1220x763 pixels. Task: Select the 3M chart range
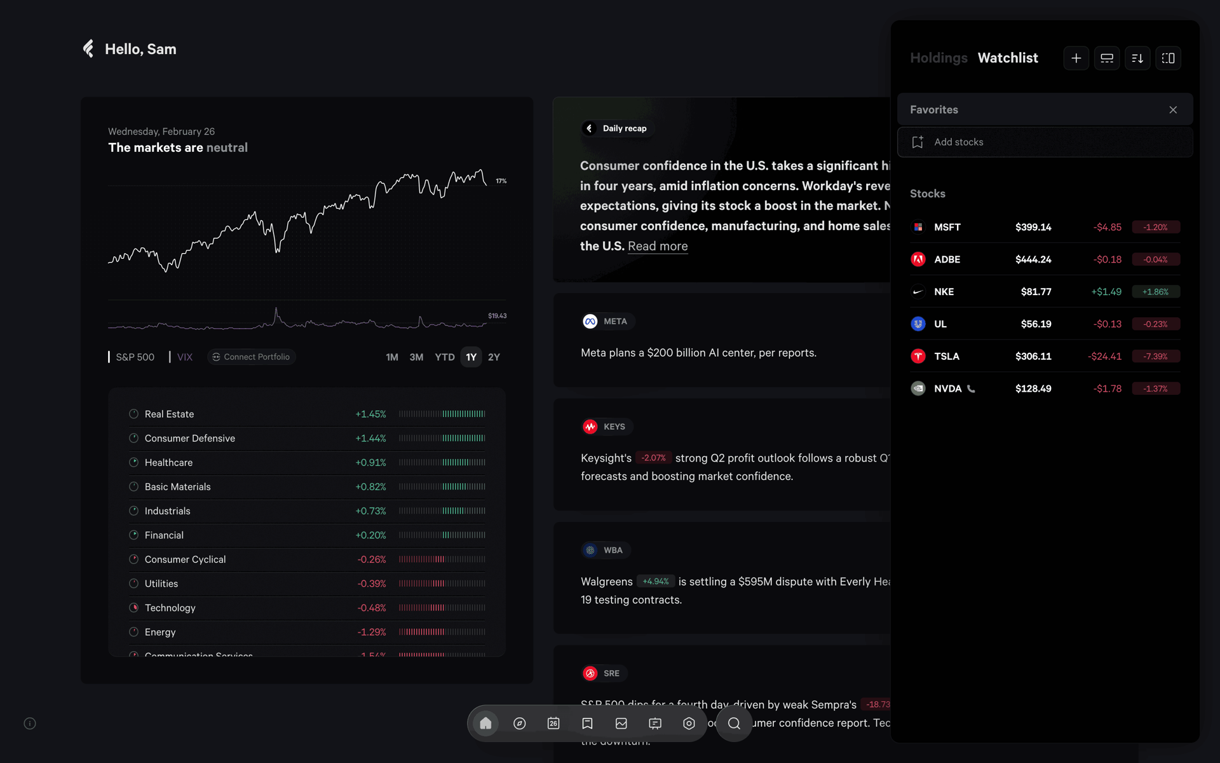pyautogui.click(x=416, y=357)
